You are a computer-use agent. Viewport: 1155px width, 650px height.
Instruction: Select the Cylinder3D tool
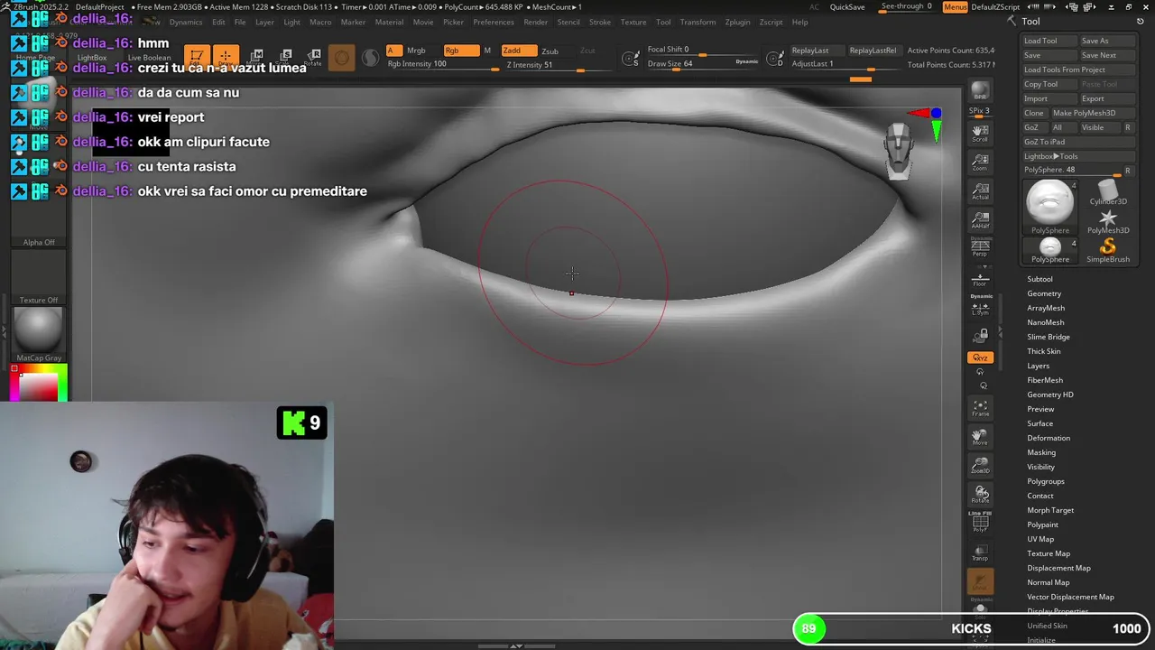pyautogui.click(x=1108, y=191)
